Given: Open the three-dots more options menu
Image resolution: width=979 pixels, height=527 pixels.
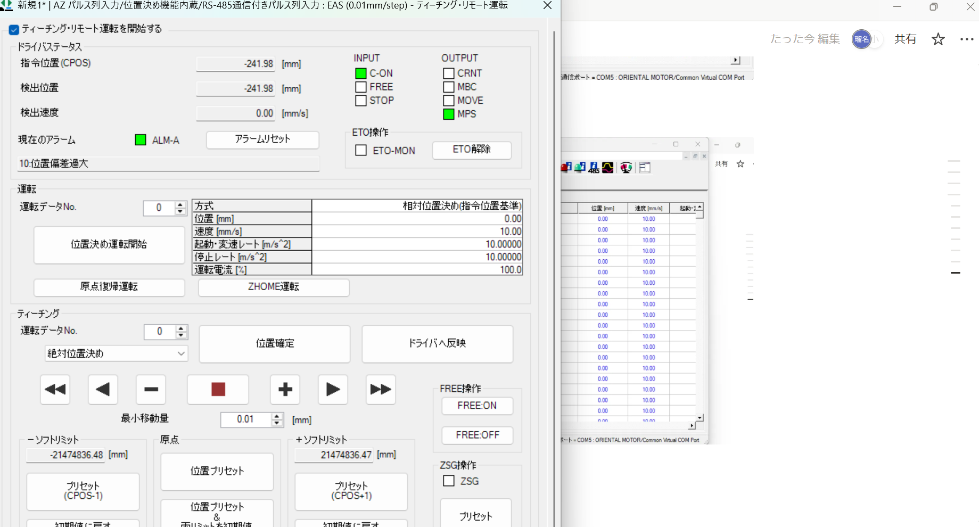Looking at the screenshot, I should click(x=967, y=39).
